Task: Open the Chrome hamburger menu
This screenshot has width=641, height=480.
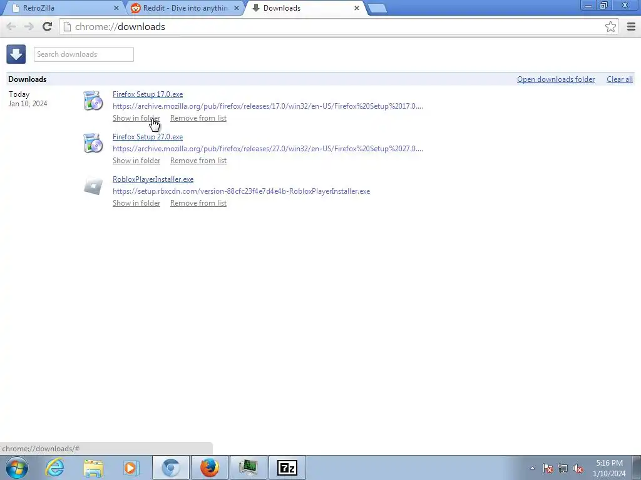Action: (x=631, y=26)
